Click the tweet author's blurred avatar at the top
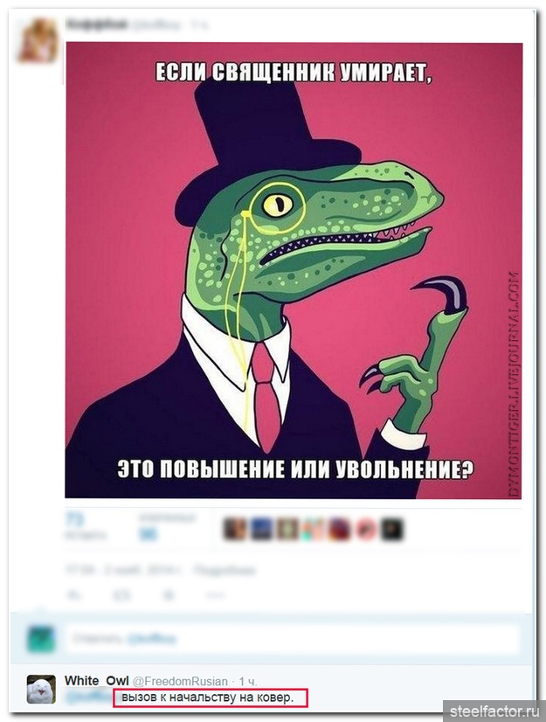 pyautogui.click(x=38, y=40)
